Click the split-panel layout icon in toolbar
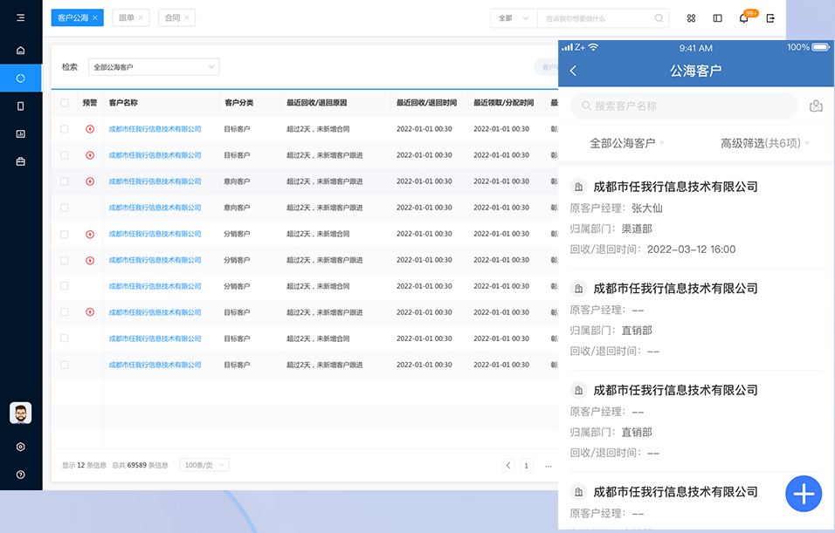The height and width of the screenshot is (533, 835). 717,17
